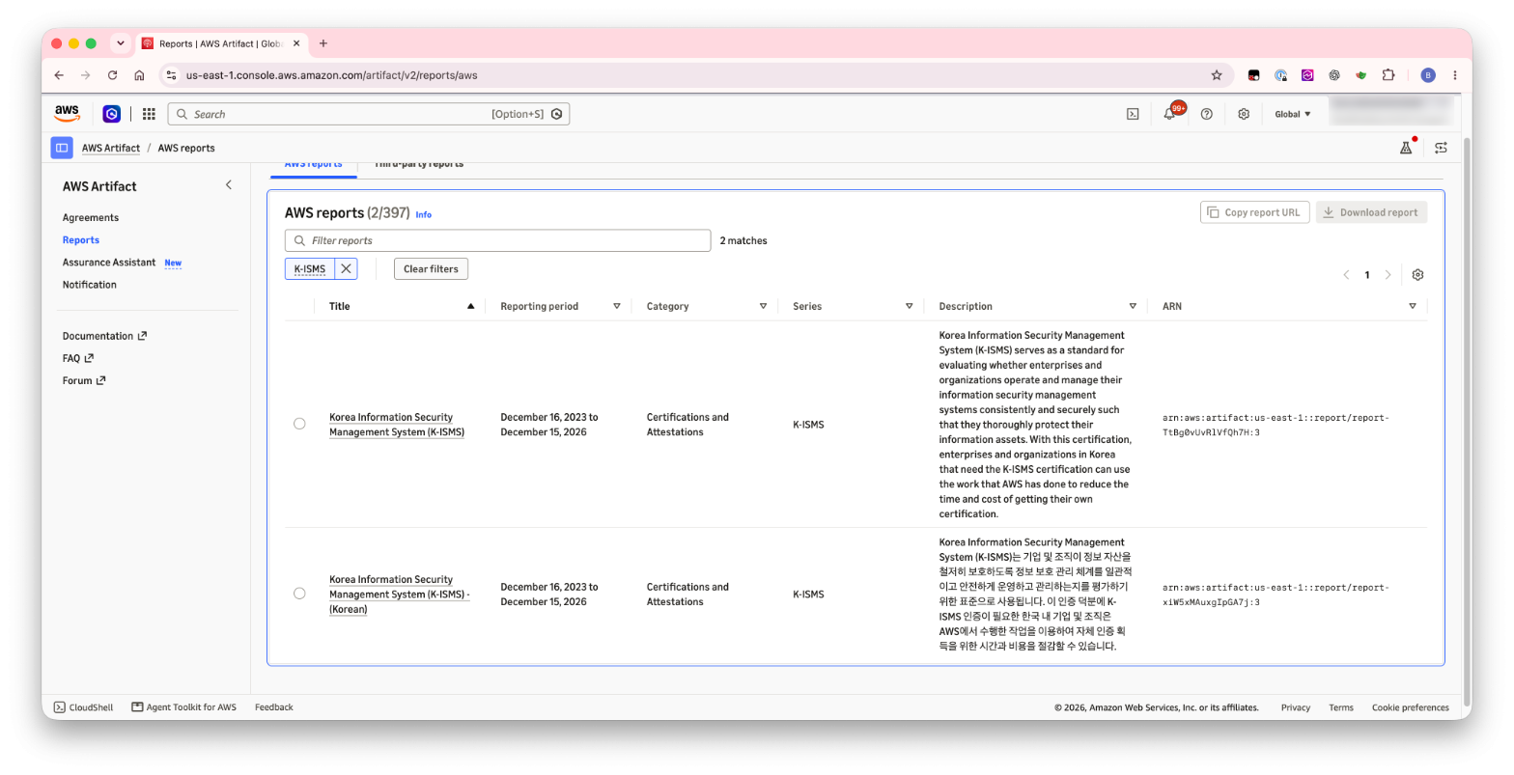Select Reports in the sidebar
The height and width of the screenshot is (775, 1514).
[x=81, y=240]
